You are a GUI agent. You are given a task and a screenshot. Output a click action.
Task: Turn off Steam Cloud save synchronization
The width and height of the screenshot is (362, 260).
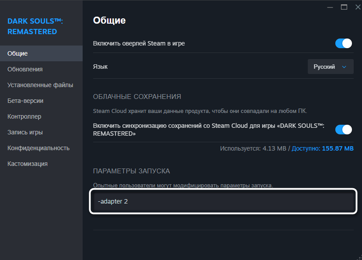[x=344, y=130]
